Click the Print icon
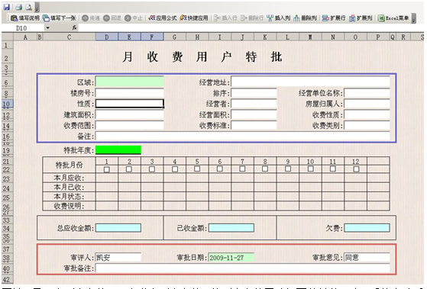Viewport: 427px width, 289px height. pyautogui.click(x=19, y=7)
